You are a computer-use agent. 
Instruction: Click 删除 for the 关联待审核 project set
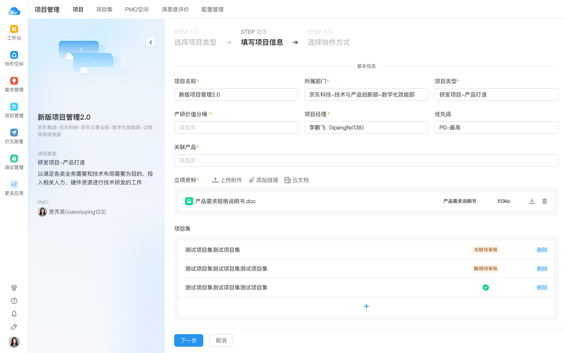[x=542, y=250]
